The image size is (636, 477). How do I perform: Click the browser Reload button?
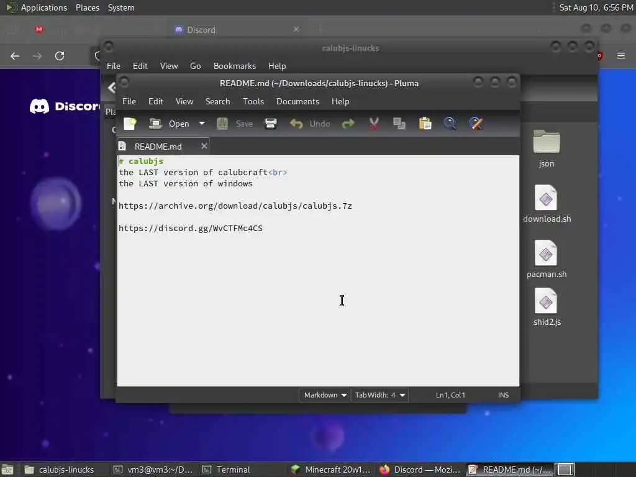pyautogui.click(x=60, y=56)
